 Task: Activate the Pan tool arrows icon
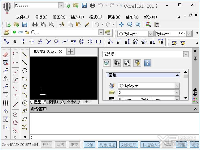coord(121,24)
